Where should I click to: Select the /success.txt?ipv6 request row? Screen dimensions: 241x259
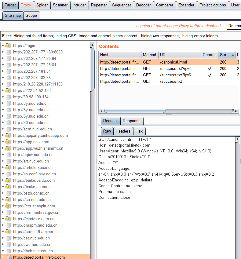coord(169,75)
